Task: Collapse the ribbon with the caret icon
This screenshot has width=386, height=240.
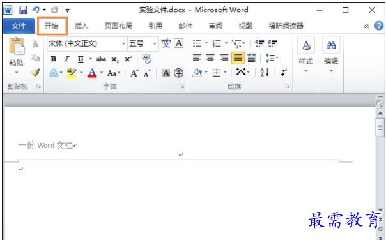Action: click(367, 26)
